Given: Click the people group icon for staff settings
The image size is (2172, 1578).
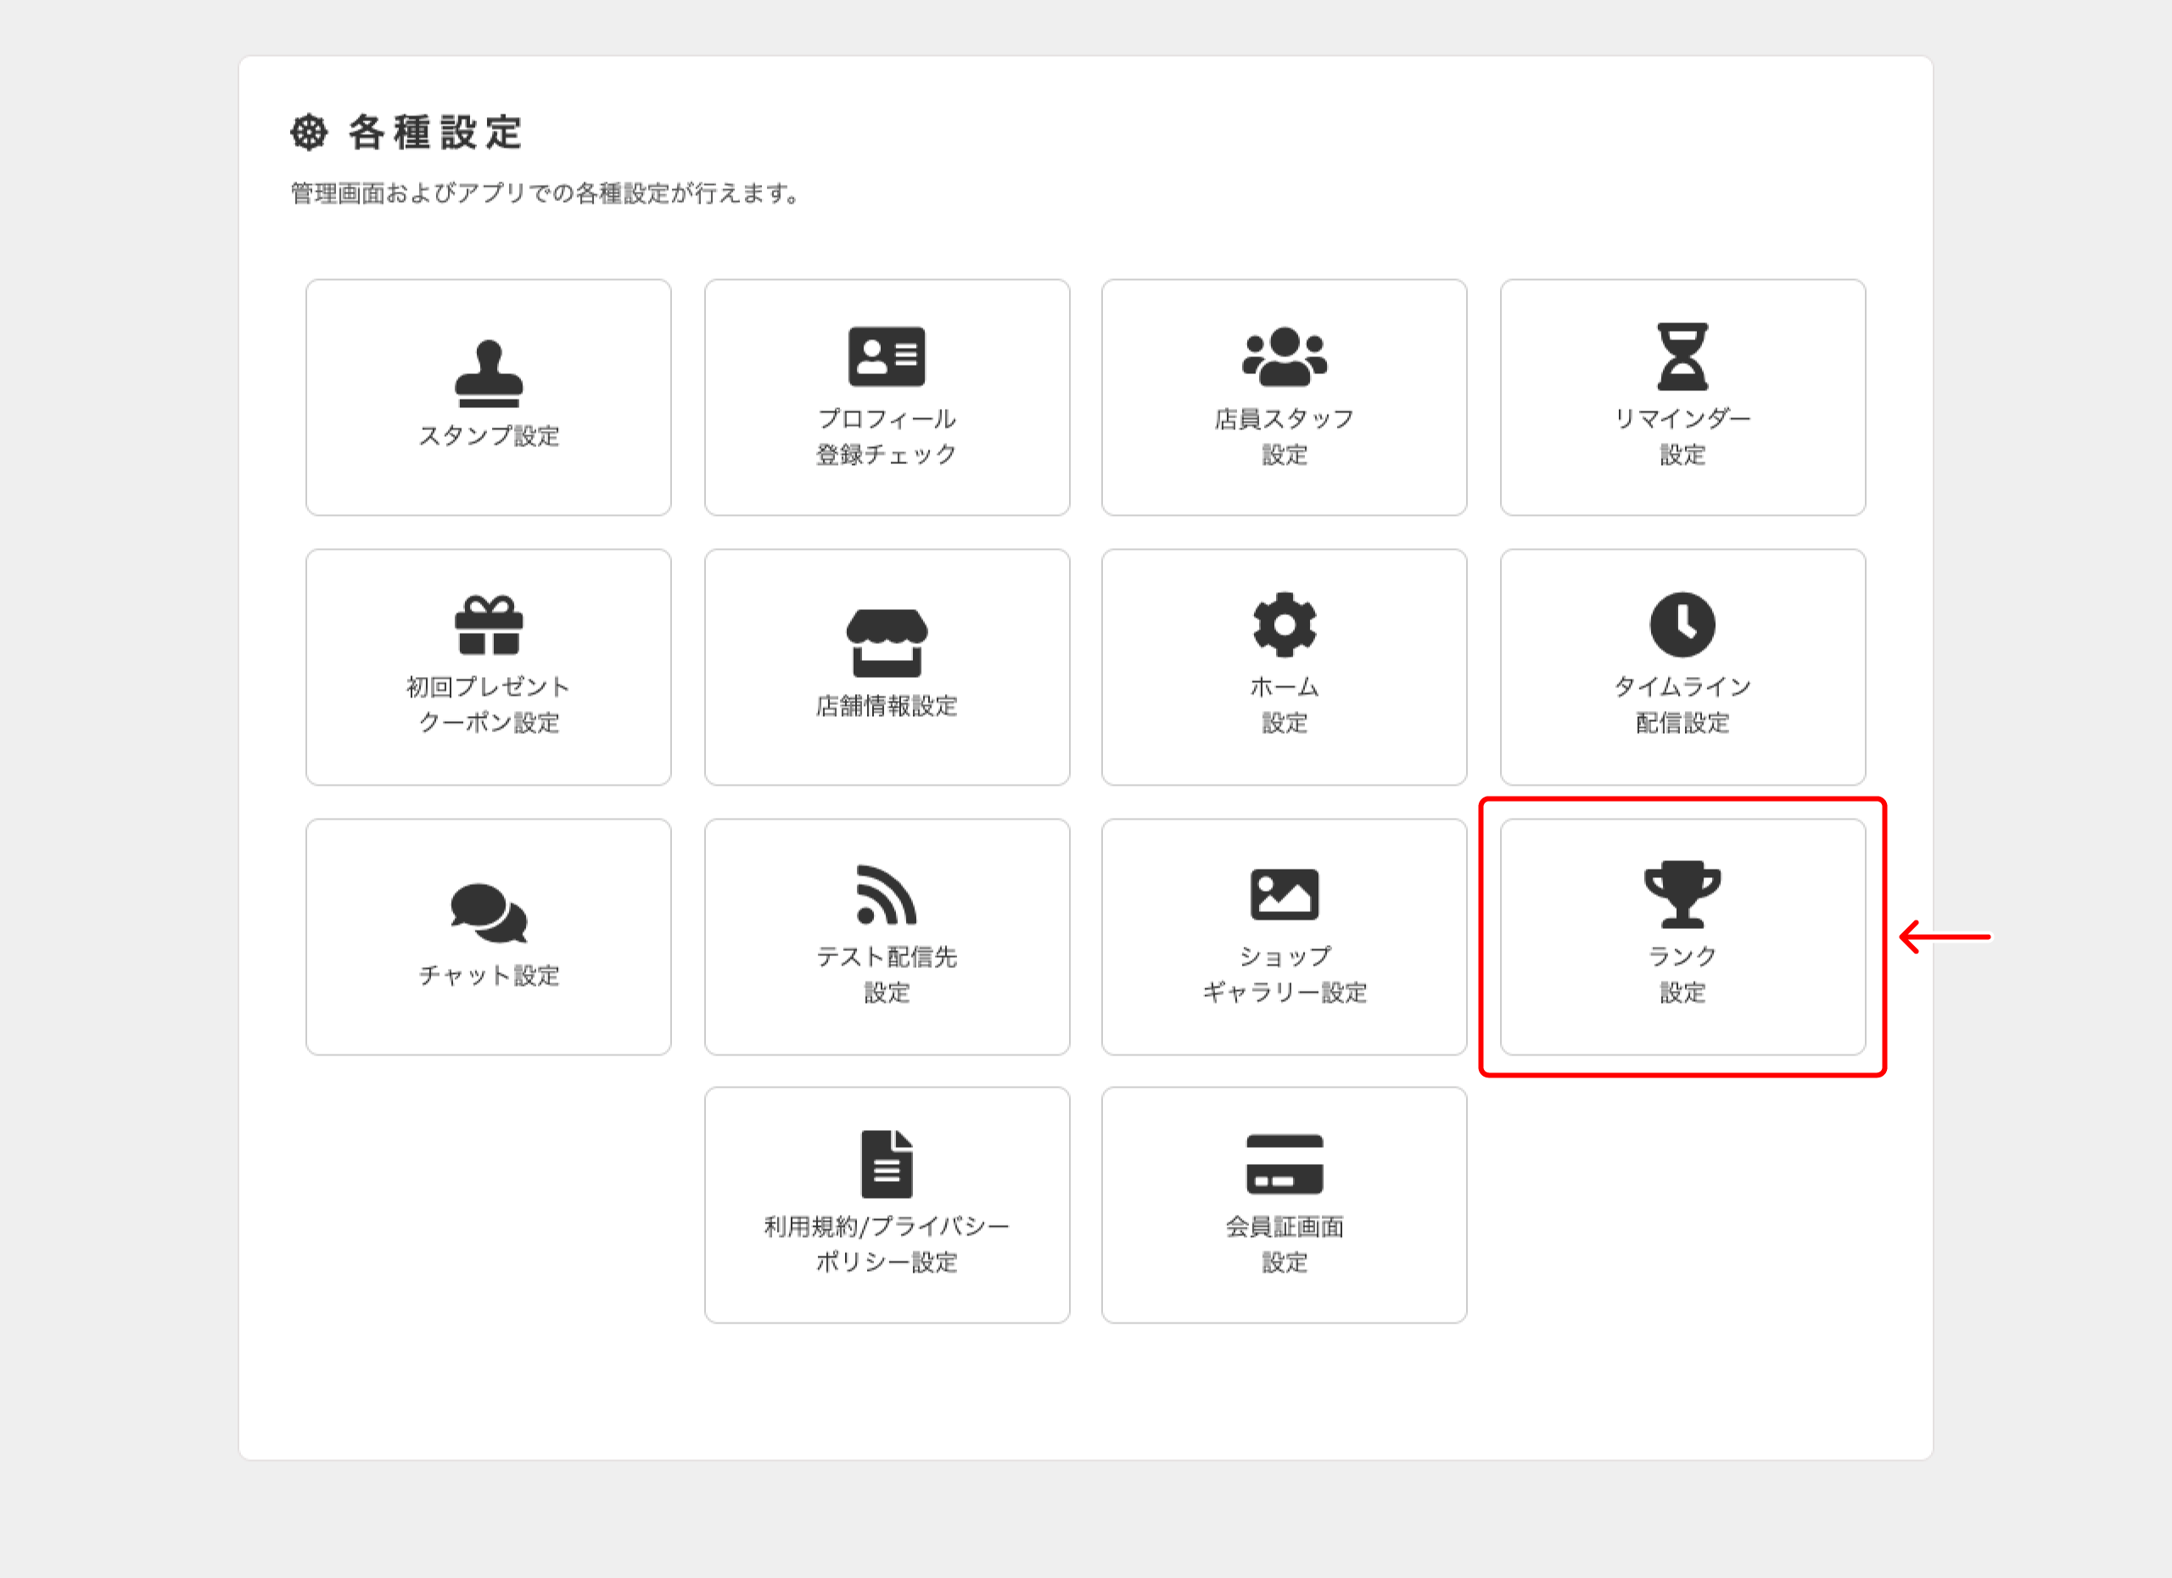Looking at the screenshot, I should (x=1285, y=356).
